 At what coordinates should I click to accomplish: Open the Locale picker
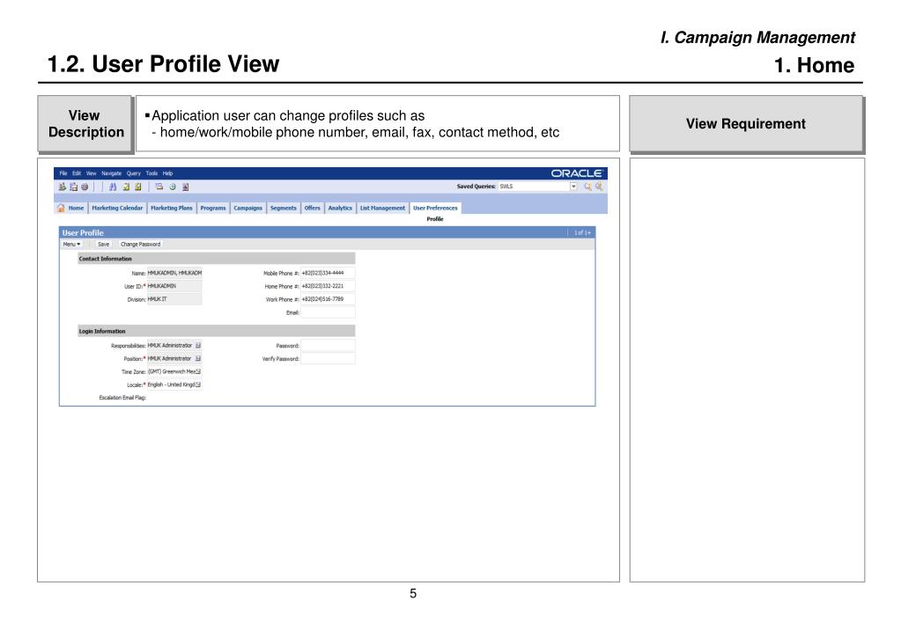[x=197, y=385]
